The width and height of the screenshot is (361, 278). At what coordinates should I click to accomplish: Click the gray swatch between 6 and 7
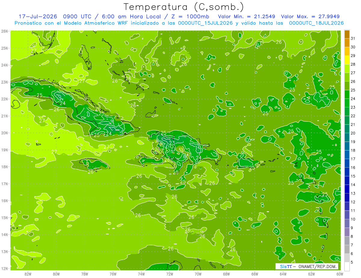347,249
